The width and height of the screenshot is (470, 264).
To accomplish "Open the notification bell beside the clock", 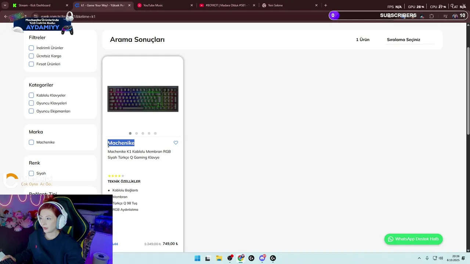I will (463, 258).
